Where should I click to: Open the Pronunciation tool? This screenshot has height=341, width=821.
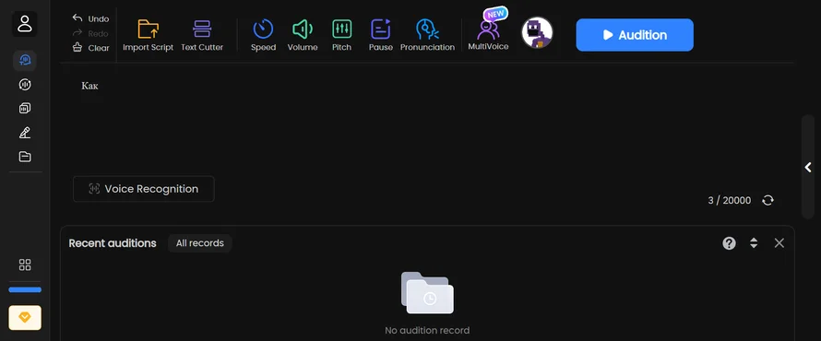(427, 35)
